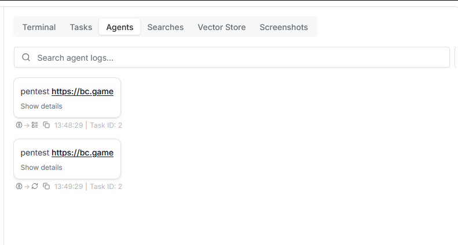This screenshot has height=245, width=458.
Task: Copy the 13:48:29 agent log entry
Action: (x=46, y=125)
